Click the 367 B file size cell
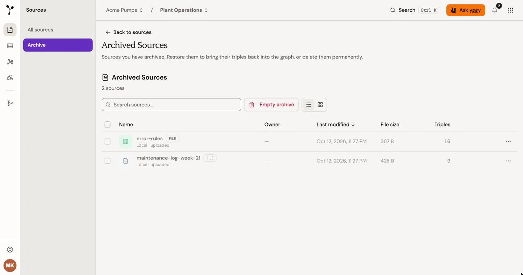This screenshot has height=275, width=523. click(387, 142)
